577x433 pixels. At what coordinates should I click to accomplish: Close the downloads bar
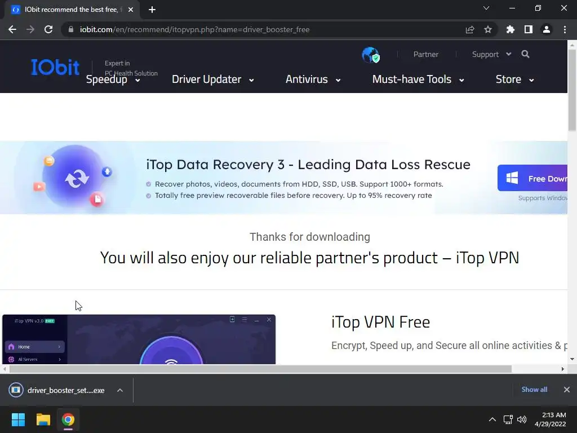pos(567,390)
